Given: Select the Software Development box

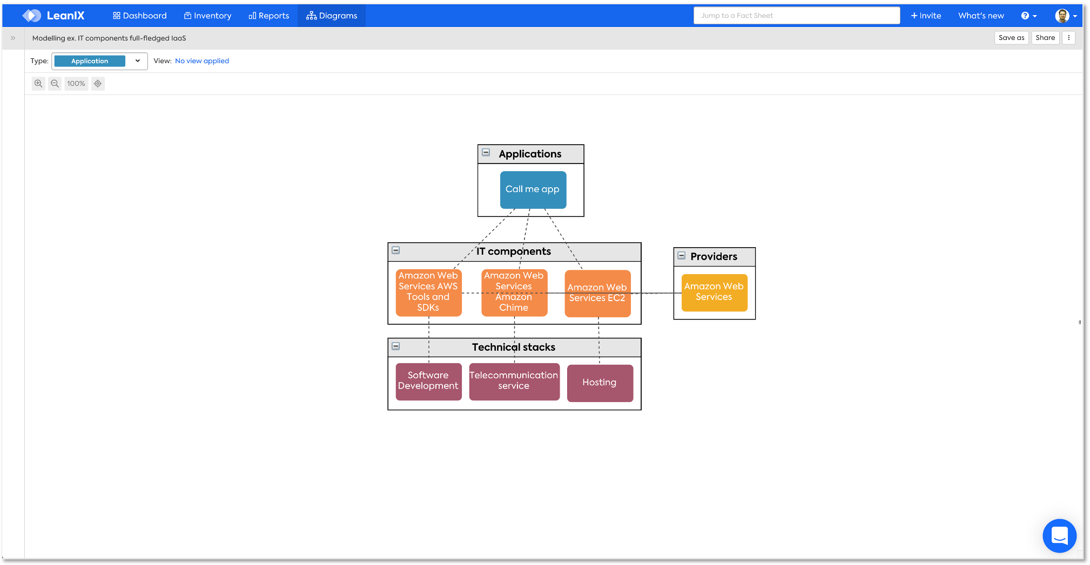Looking at the screenshot, I should [x=428, y=382].
